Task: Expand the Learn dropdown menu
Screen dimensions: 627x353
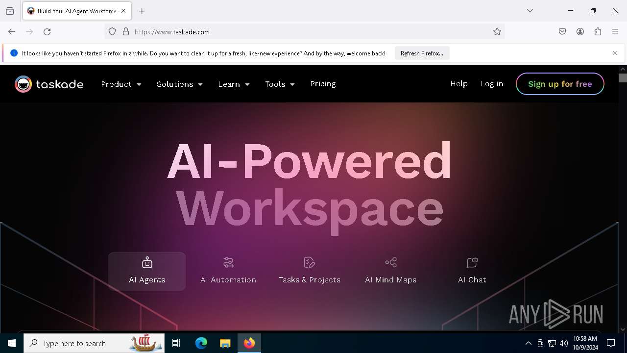Action: click(x=234, y=84)
